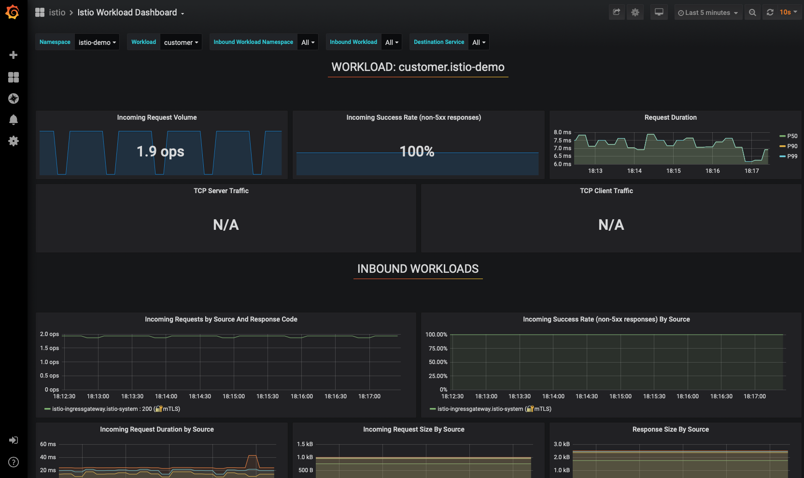Viewport: 804px width, 478px height.
Task: Open the Configuration gear in sidebar
Action: tap(14, 141)
